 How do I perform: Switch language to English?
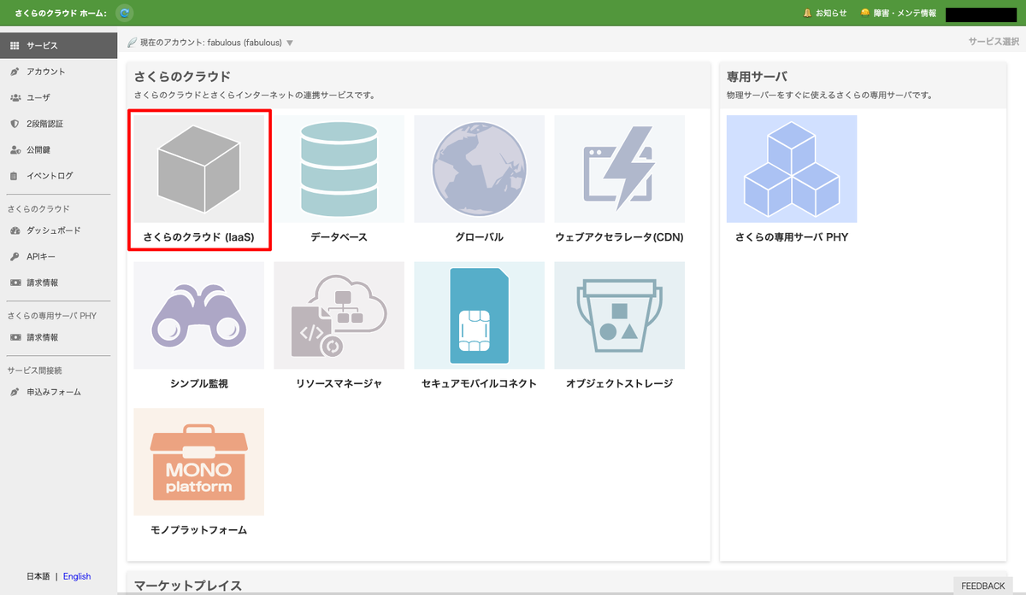pos(77,576)
